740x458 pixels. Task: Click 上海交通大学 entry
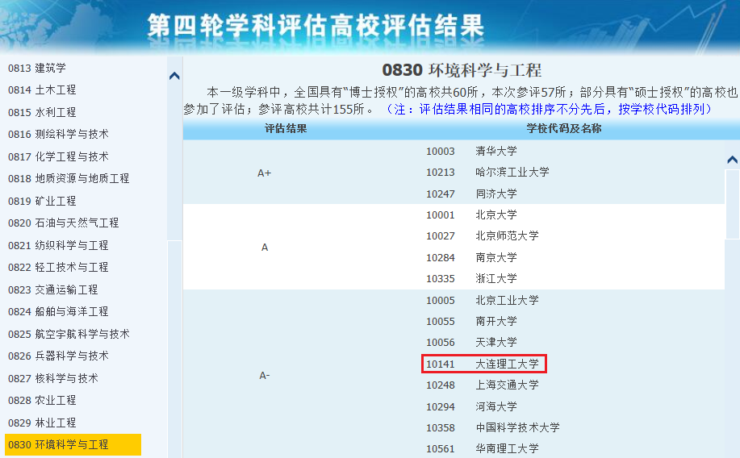point(507,385)
